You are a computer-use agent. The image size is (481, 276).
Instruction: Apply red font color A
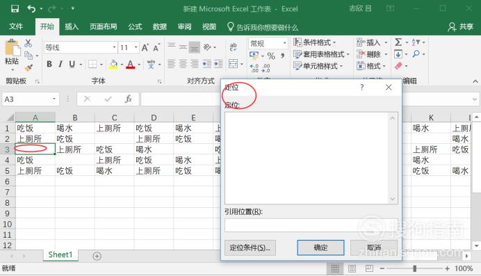coord(131,65)
